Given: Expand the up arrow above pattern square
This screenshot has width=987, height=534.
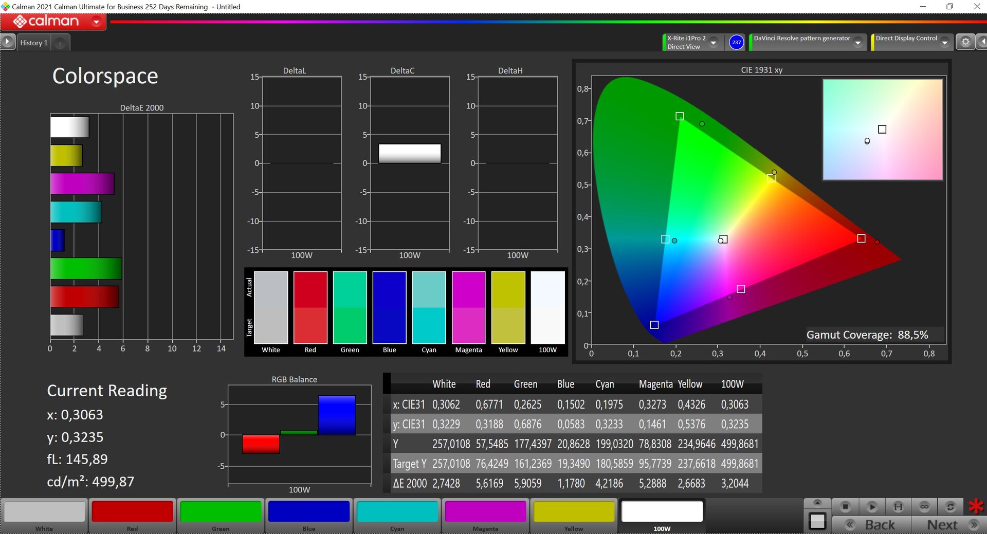Looking at the screenshot, I should point(817,503).
